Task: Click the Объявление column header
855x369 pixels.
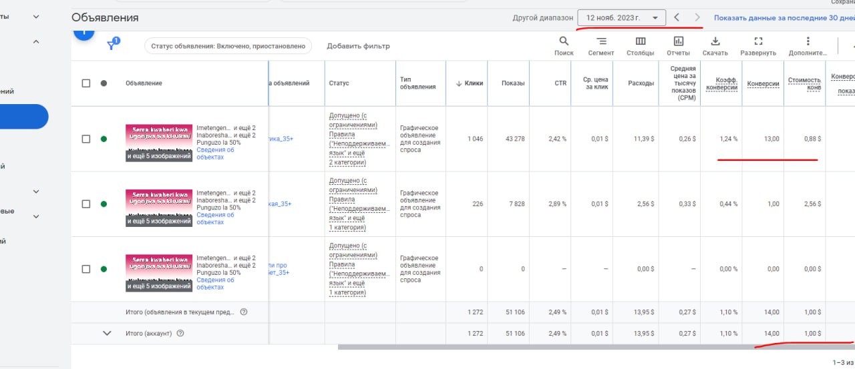Action: 144,83
